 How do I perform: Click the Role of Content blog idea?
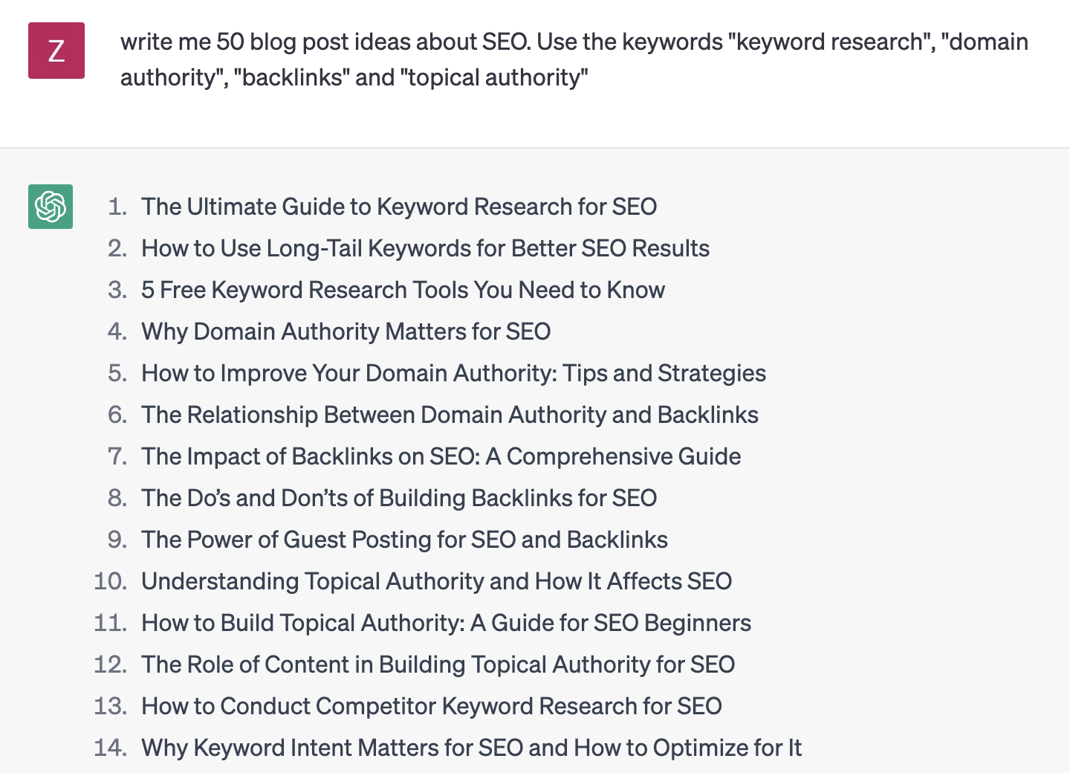click(438, 664)
